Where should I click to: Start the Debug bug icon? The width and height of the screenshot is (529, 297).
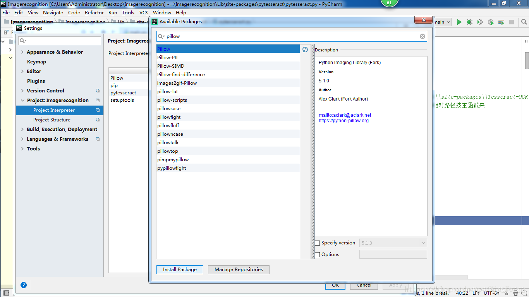(469, 22)
